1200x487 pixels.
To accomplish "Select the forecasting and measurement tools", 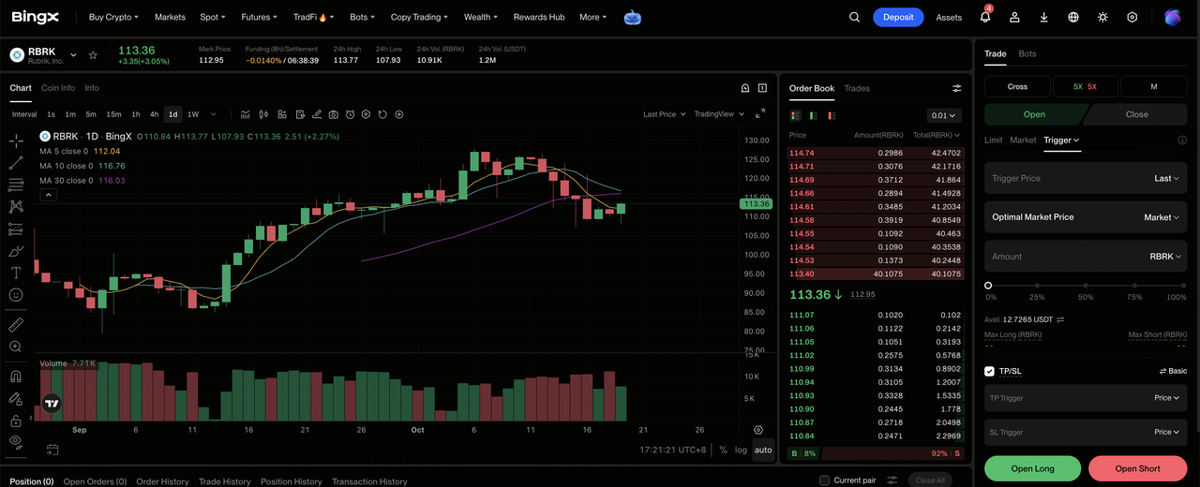I will pos(16,229).
